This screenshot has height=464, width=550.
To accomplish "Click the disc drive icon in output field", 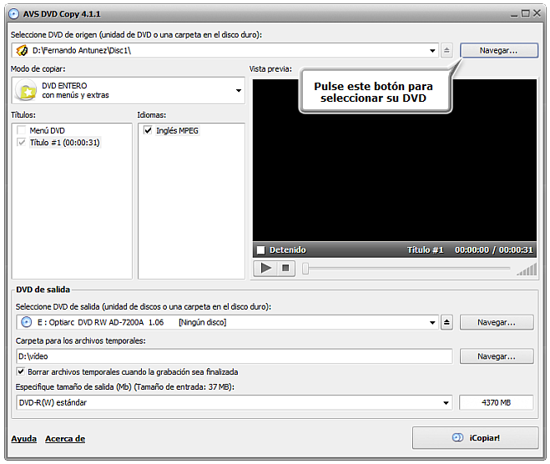I will coord(27,322).
